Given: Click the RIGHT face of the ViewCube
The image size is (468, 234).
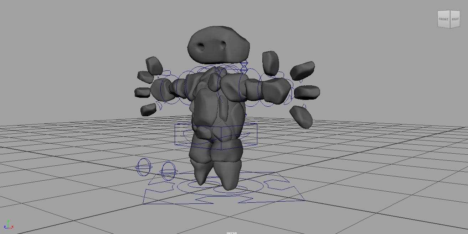Looking at the screenshot, I should click(x=455, y=19).
